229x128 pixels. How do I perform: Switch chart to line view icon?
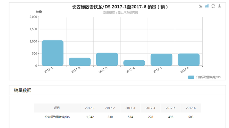click(201, 6)
